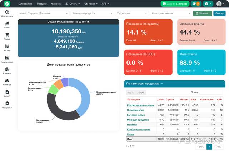This screenshot has width=229, height=151.
Task: Open Категория клиентов filter dropdown
Action: point(170,14)
